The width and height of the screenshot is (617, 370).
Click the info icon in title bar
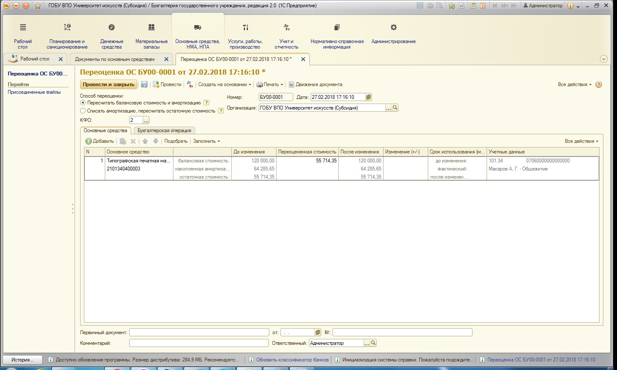[x=571, y=6]
